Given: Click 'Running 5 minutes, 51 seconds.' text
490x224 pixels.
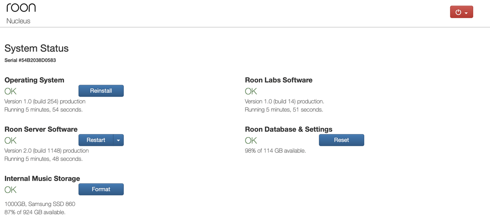Looking at the screenshot, I should [x=284, y=110].
